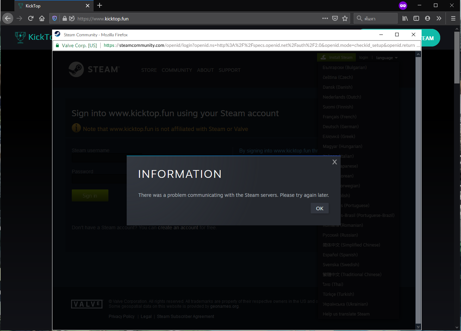Click the forward navigation arrow

pos(19,18)
